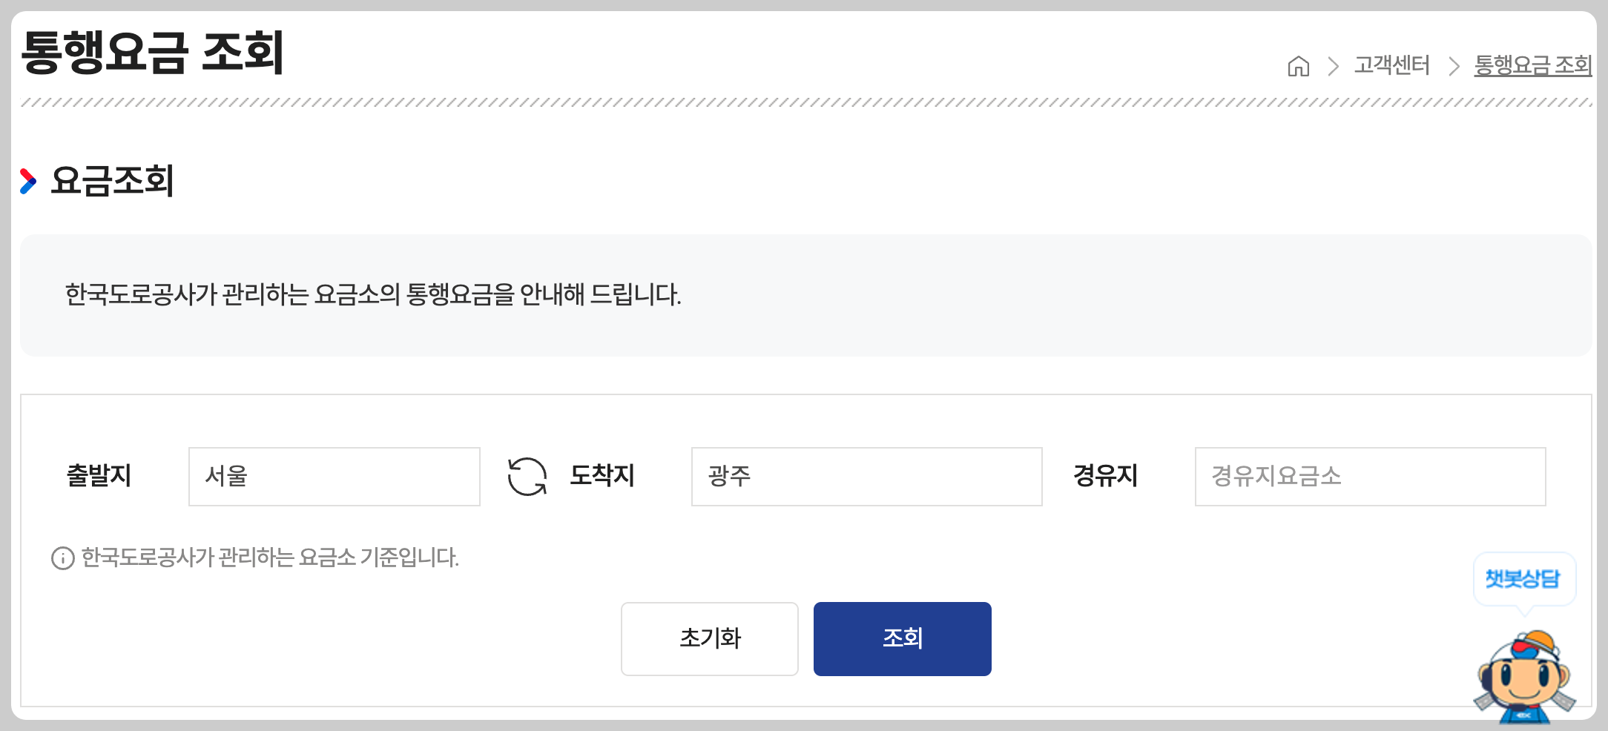Click the blue arrow icon beside 요금조회 heading

tap(29, 179)
